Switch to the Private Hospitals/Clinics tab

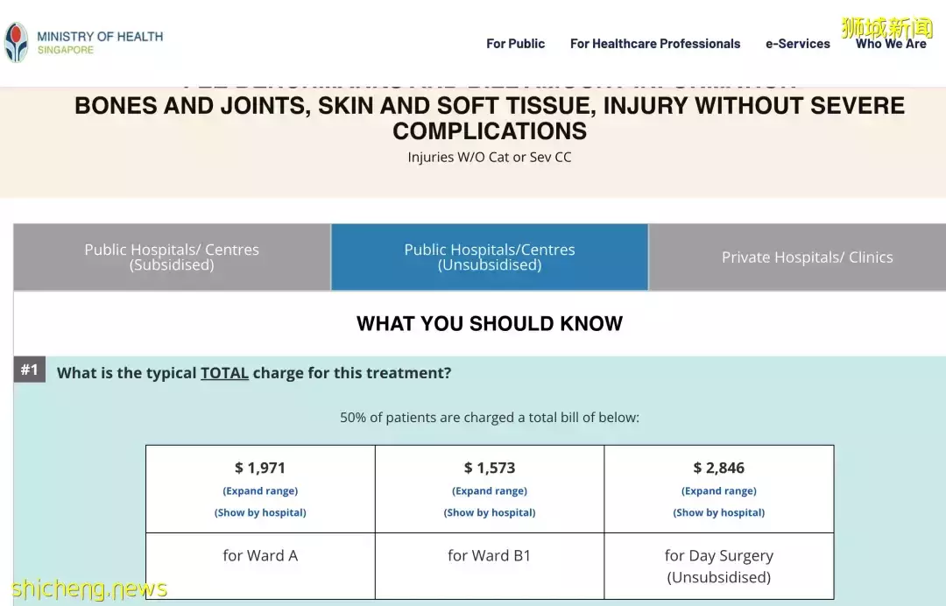click(806, 257)
